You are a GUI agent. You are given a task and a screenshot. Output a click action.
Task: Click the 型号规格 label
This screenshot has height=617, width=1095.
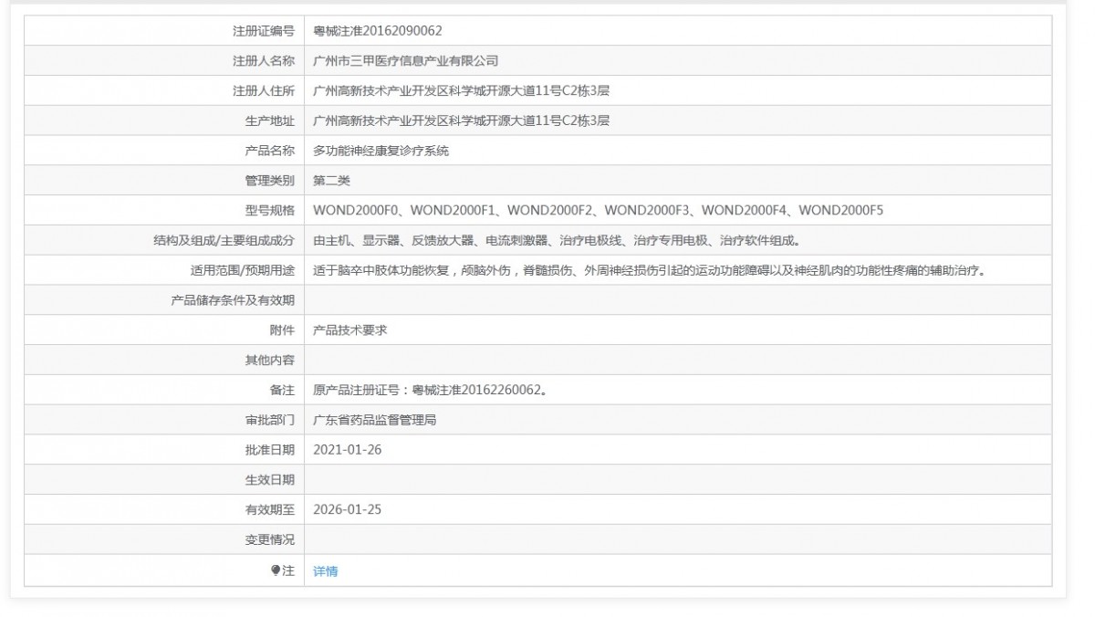[x=270, y=211]
